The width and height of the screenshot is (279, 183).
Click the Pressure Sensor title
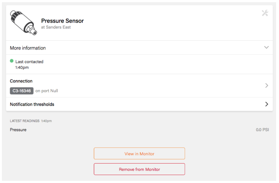pos(62,21)
